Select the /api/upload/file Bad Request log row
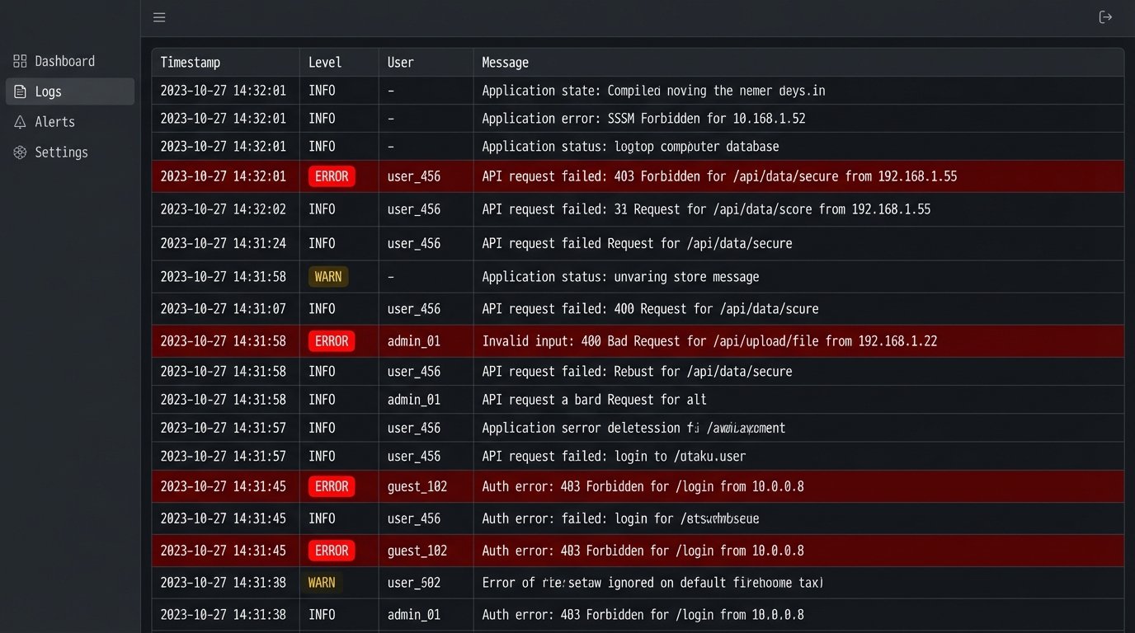The height and width of the screenshot is (633, 1135). [709, 341]
